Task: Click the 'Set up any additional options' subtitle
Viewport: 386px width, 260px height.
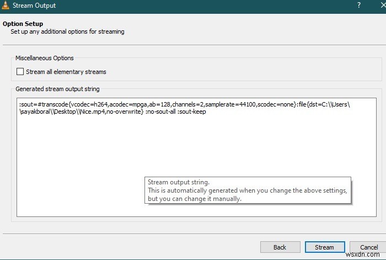Action: (x=67, y=32)
